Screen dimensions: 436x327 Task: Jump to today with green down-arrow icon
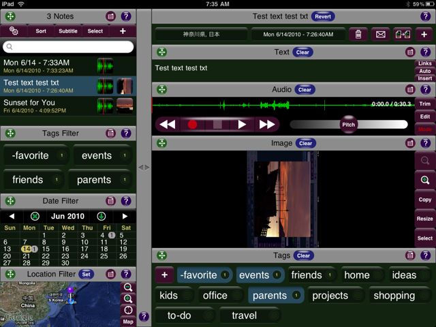(102, 216)
